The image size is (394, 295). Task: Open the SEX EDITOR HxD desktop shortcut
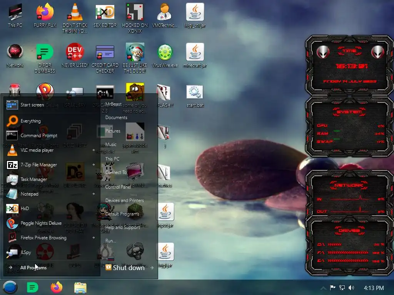click(105, 15)
